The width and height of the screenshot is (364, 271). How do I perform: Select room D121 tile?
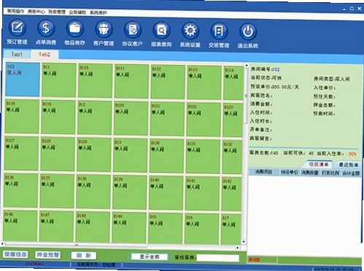pyautogui.click(x=167, y=119)
